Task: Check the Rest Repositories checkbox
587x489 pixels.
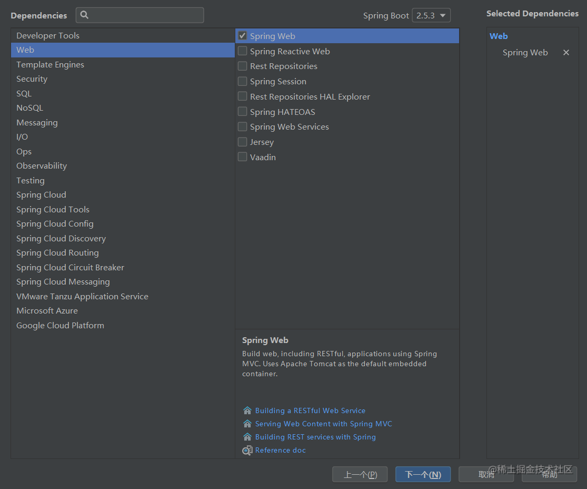Action: pos(243,66)
